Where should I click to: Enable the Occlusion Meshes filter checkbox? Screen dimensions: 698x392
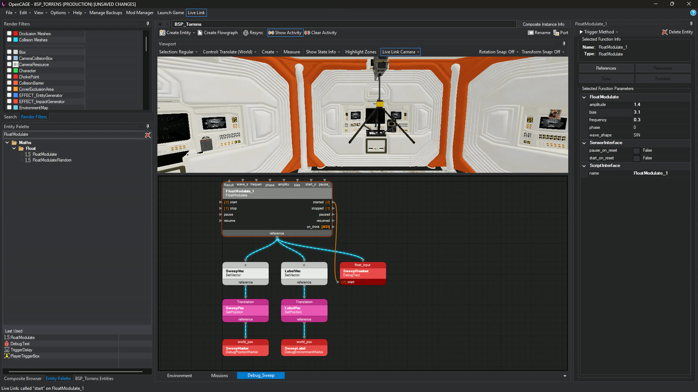[9, 34]
